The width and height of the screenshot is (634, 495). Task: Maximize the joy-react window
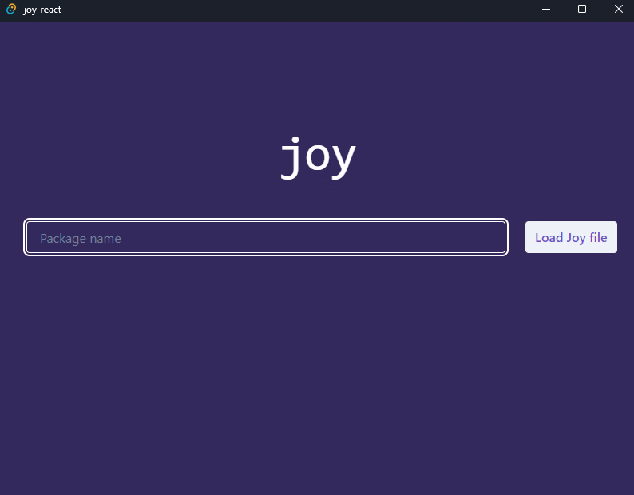point(582,10)
